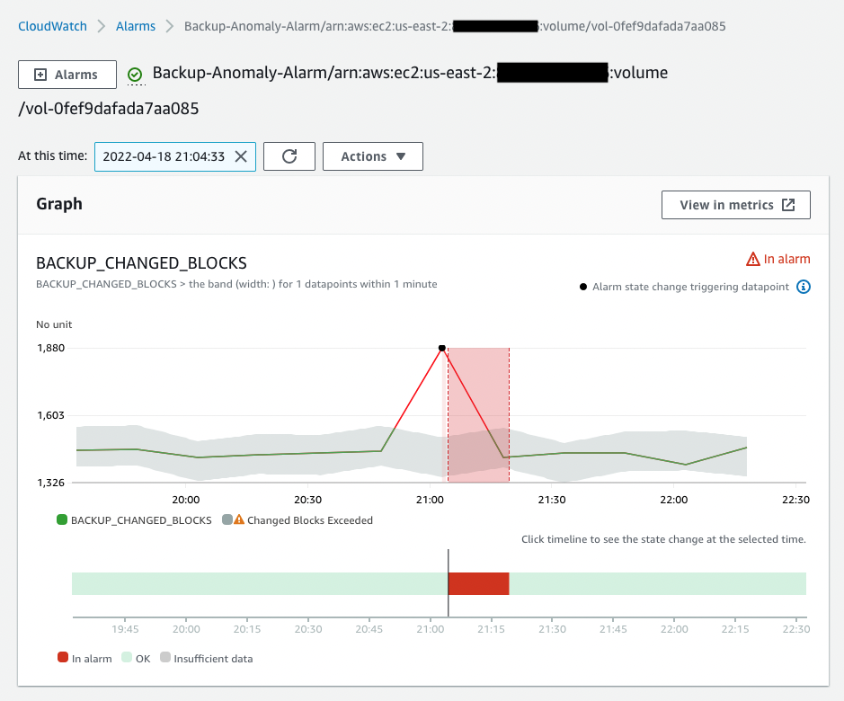Click the X to clear the selected time

240,155
